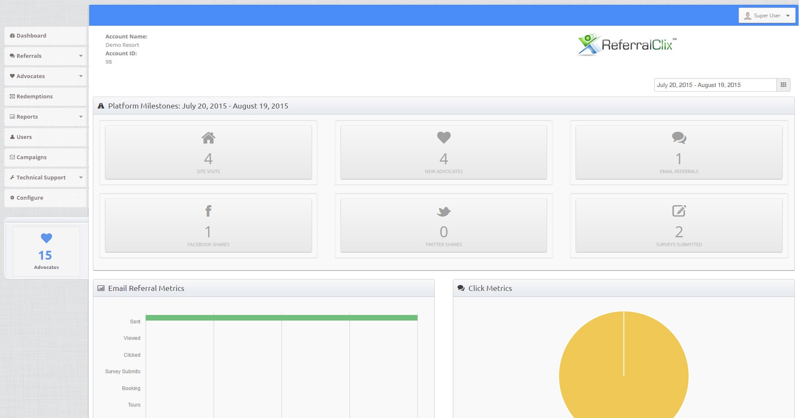
Task: Click the Dashboard gauge icon in sidebar
Action: coord(12,36)
